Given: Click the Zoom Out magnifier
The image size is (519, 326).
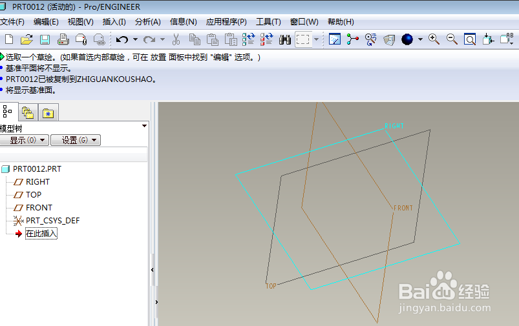Looking at the screenshot, I should 452,39.
